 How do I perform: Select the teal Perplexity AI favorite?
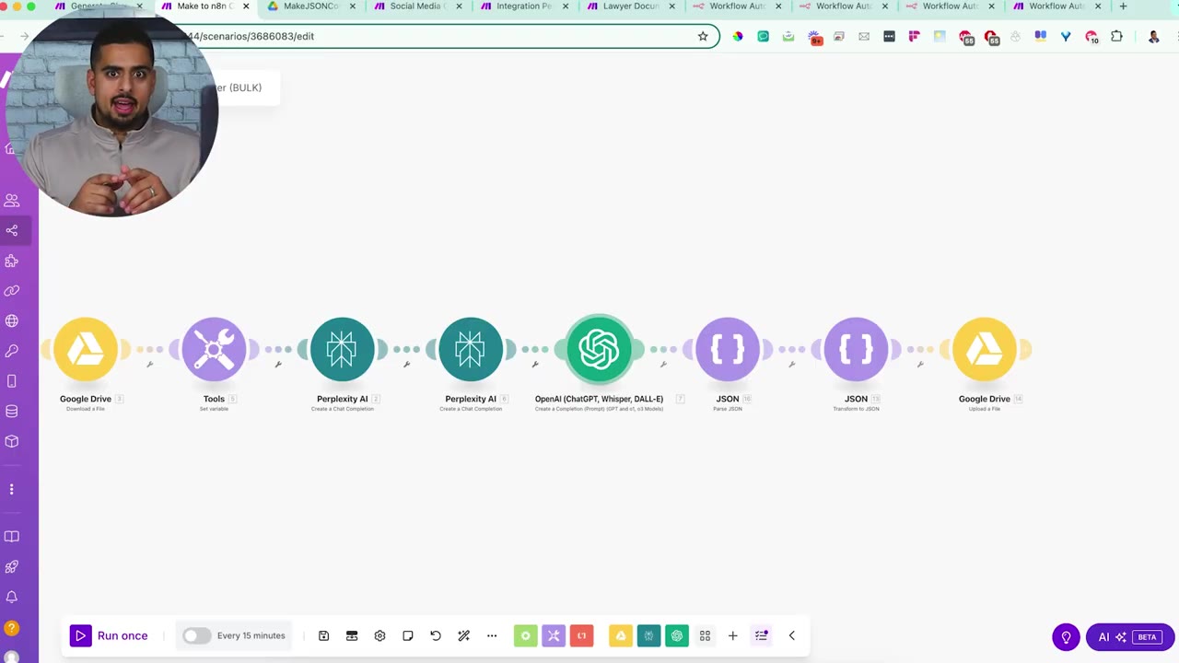point(648,635)
